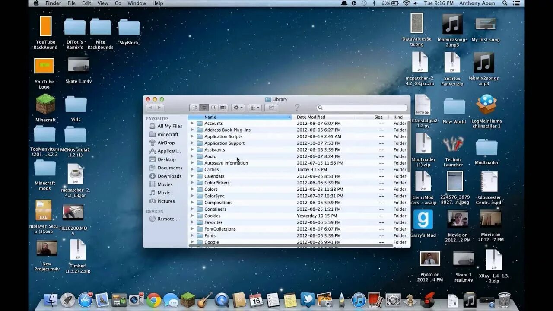Open the Arrange items dropdown
Viewport: 553px width, 311px height.
(255, 108)
